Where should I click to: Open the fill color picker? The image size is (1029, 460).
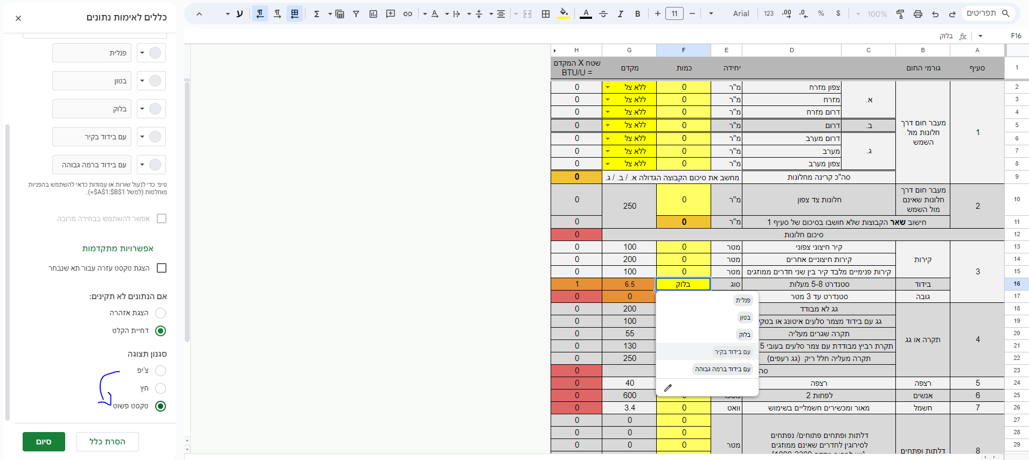pos(564,14)
